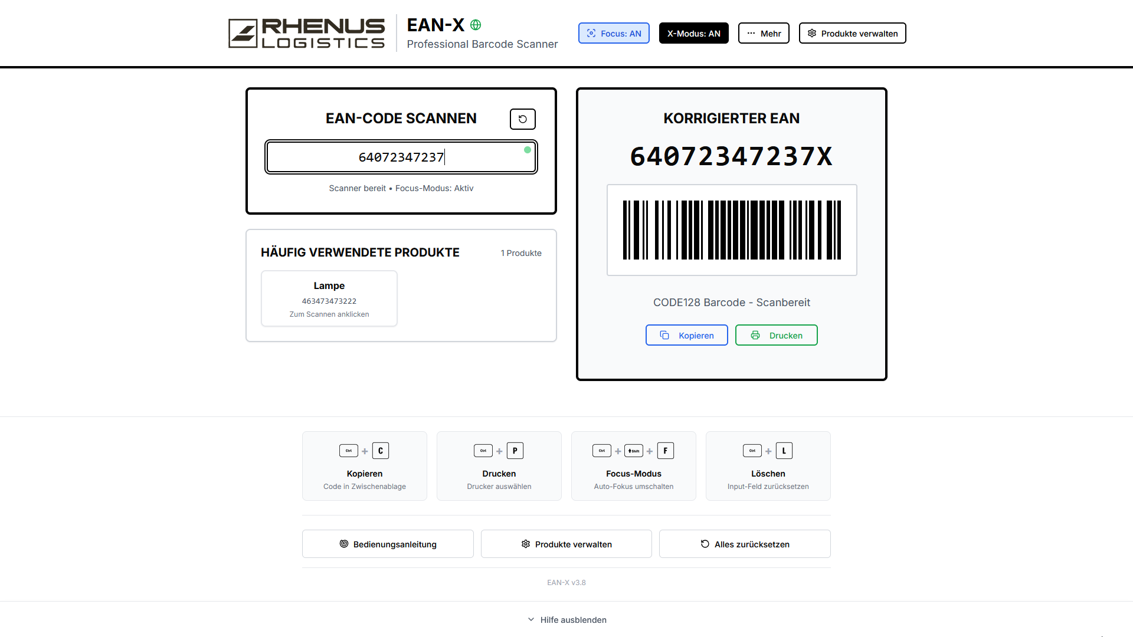Click the Ctrl+C Kopieren shortcut card
The image size is (1133, 637).
(364, 466)
